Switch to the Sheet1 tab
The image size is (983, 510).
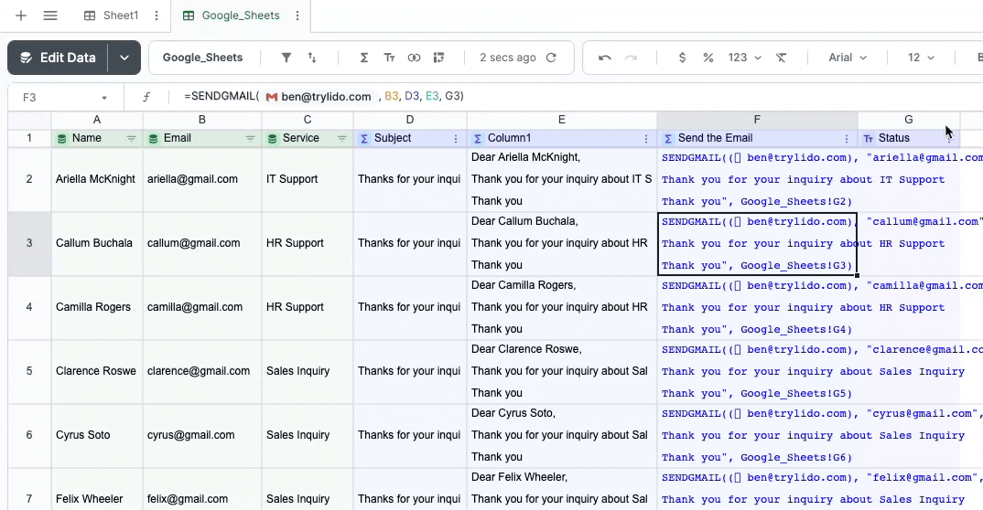[x=112, y=16]
